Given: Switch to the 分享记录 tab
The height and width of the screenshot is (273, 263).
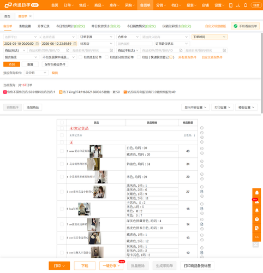Looking at the screenshot, I should (x=44, y=26).
